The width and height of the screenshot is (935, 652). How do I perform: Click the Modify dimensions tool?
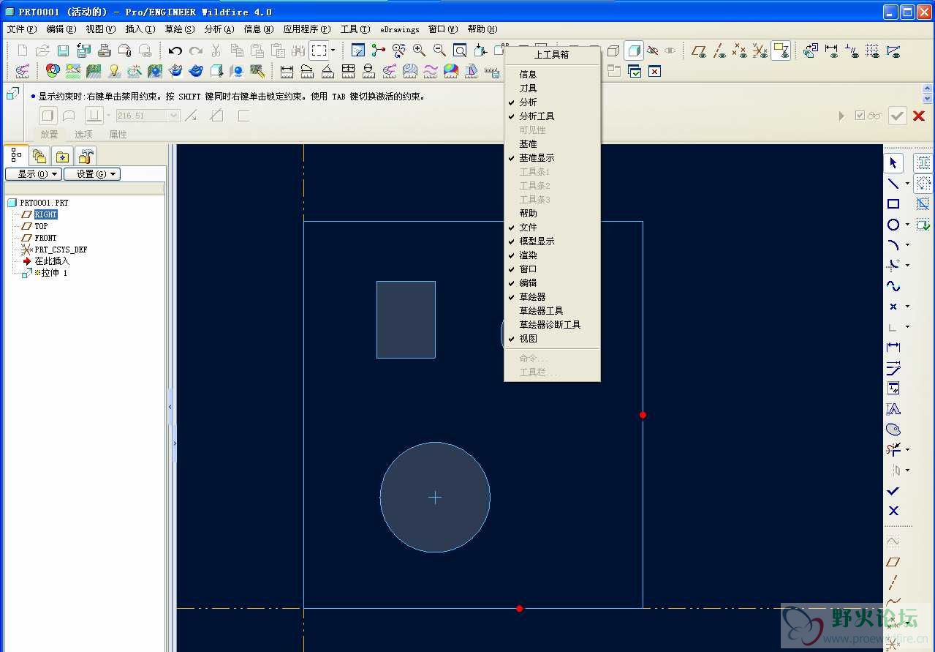point(893,367)
